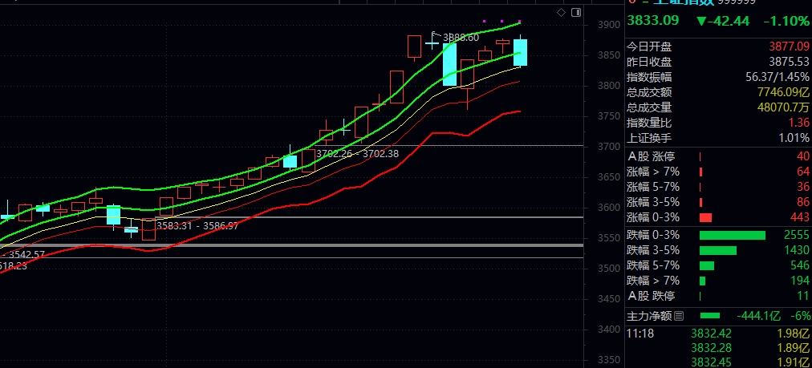The width and height of the screenshot is (812, 368).
Task: Click the amplitude value 56.37/1.45%
Action: [776, 77]
